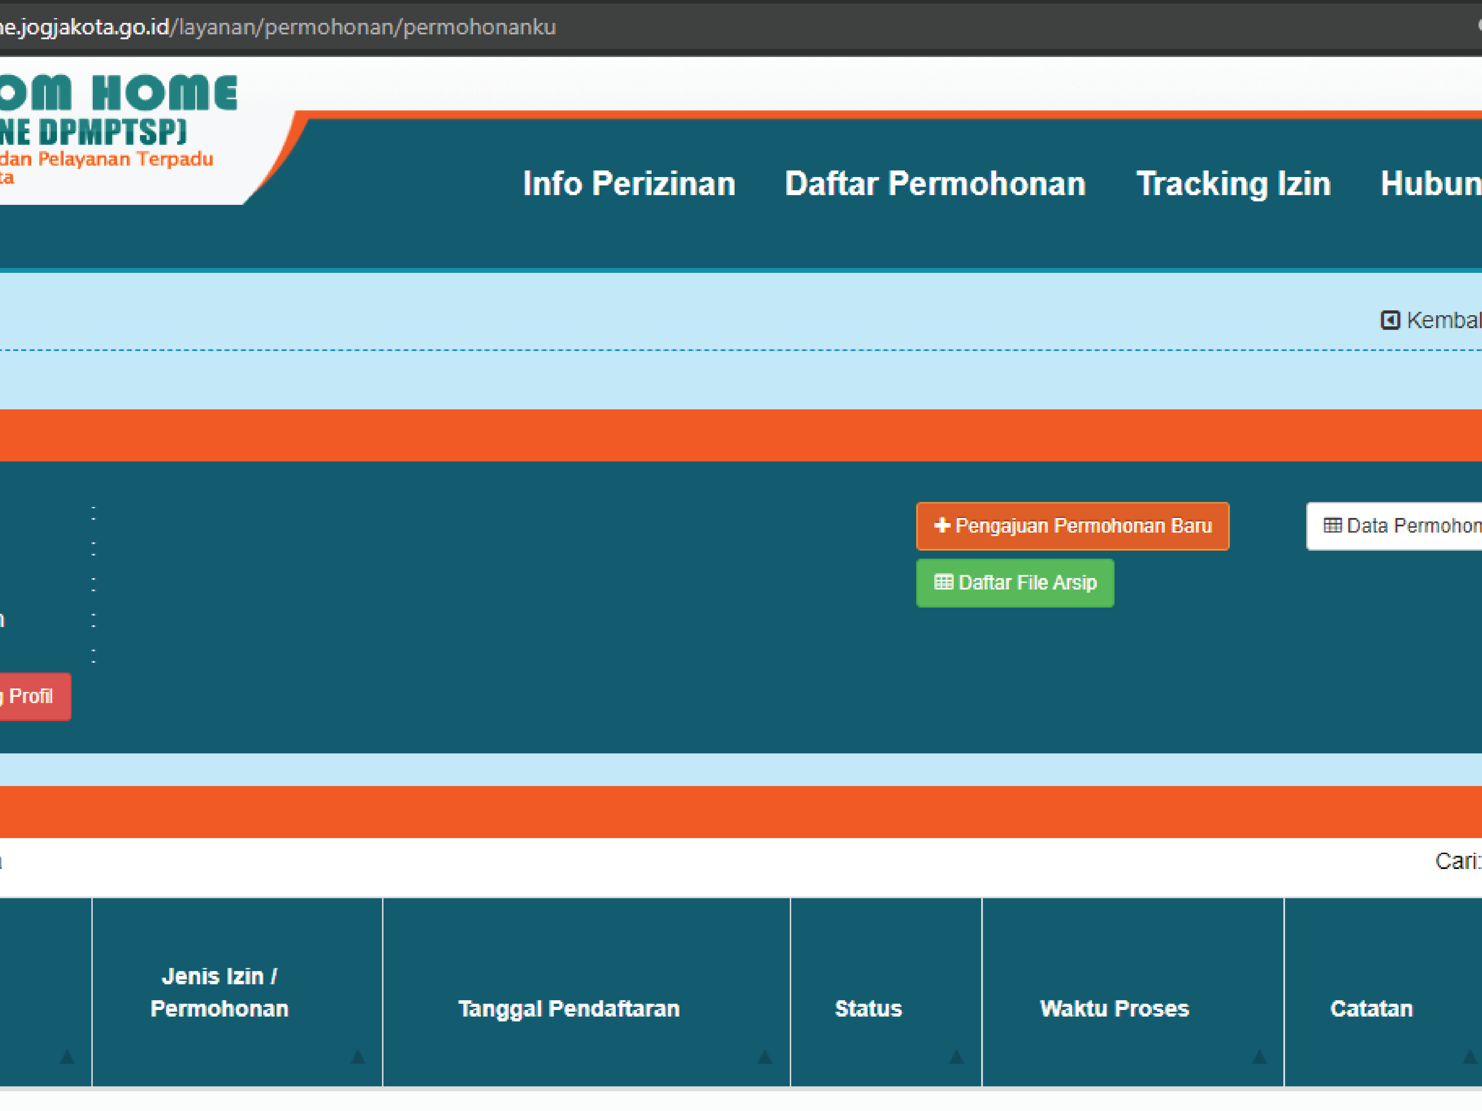Click the browser address bar URL
The height and width of the screenshot is (1111, 1482).
[x=278, y=27]
